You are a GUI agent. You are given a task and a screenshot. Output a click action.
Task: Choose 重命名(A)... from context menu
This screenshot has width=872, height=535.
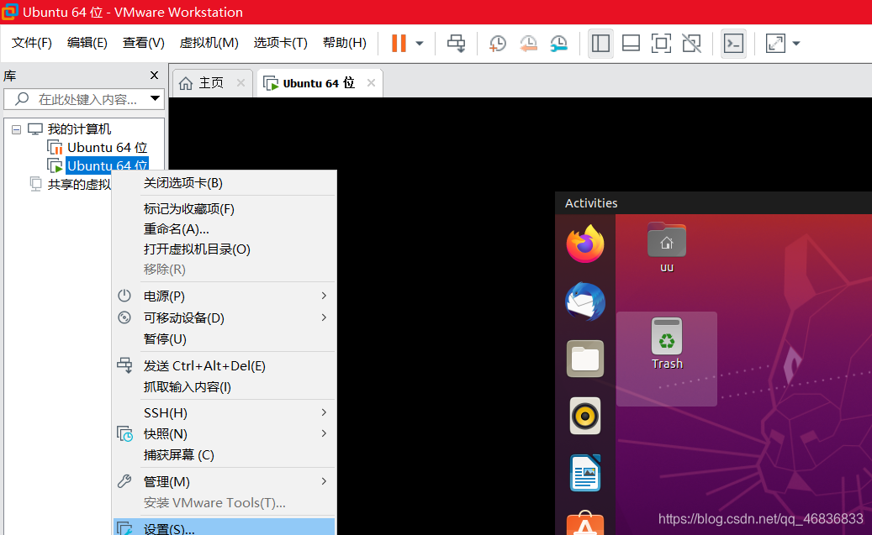click(225, 229)
